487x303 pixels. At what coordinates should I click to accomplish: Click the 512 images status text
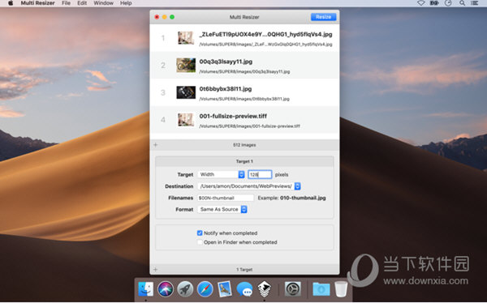244,145
